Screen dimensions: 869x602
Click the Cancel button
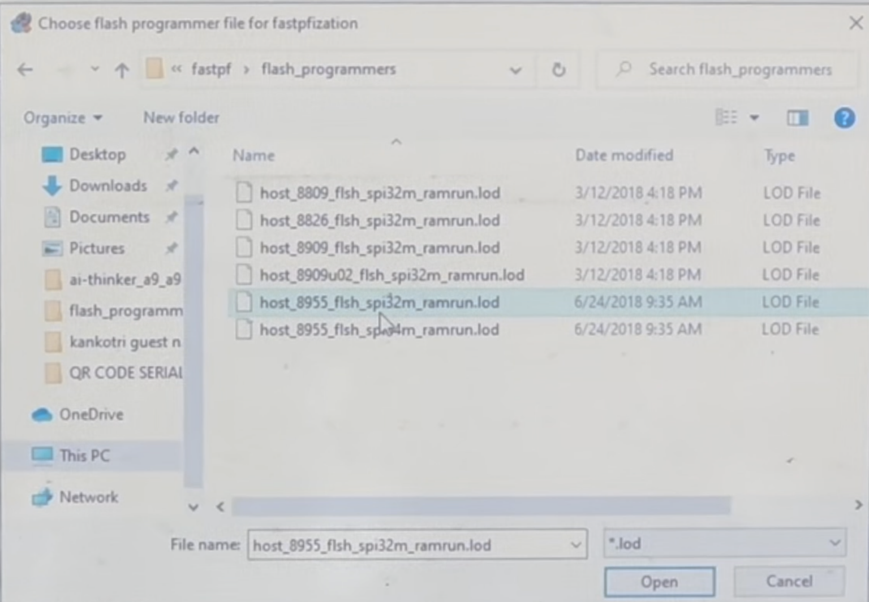coord(789,582)
